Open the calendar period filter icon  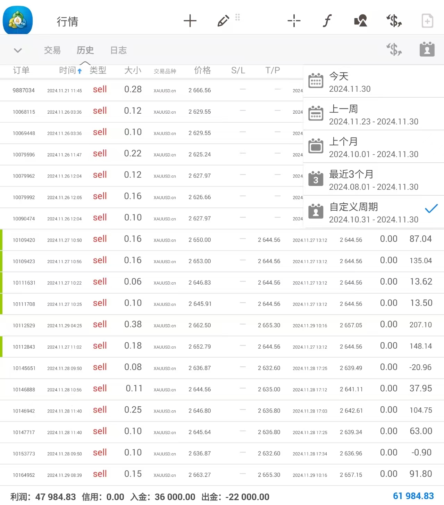[x=427, y=49]
